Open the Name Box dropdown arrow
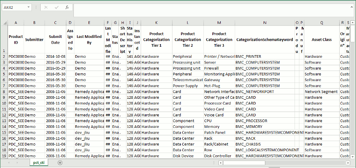This screenshot has height=168, width=356. pyautogui.click(x=28, y=7)
